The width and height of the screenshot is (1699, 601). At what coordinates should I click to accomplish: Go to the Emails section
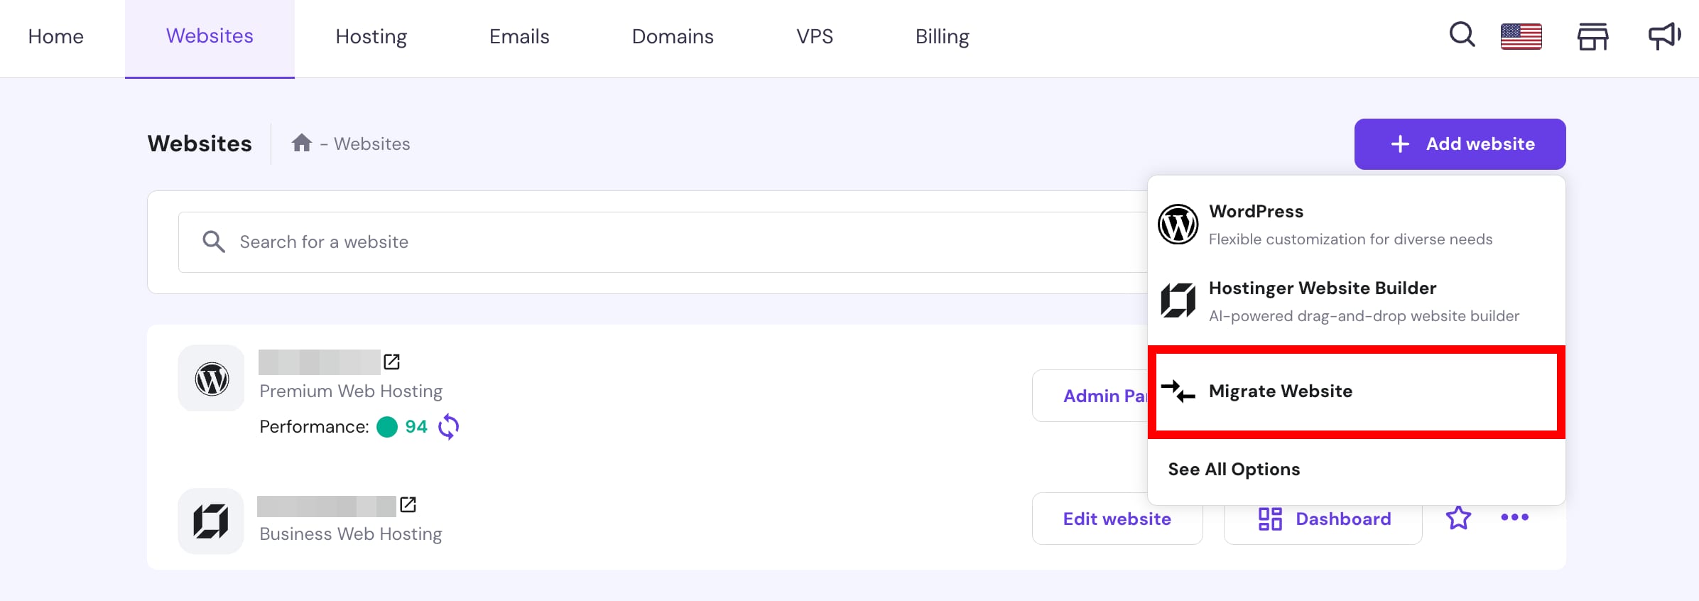click(x=519, y=36)
